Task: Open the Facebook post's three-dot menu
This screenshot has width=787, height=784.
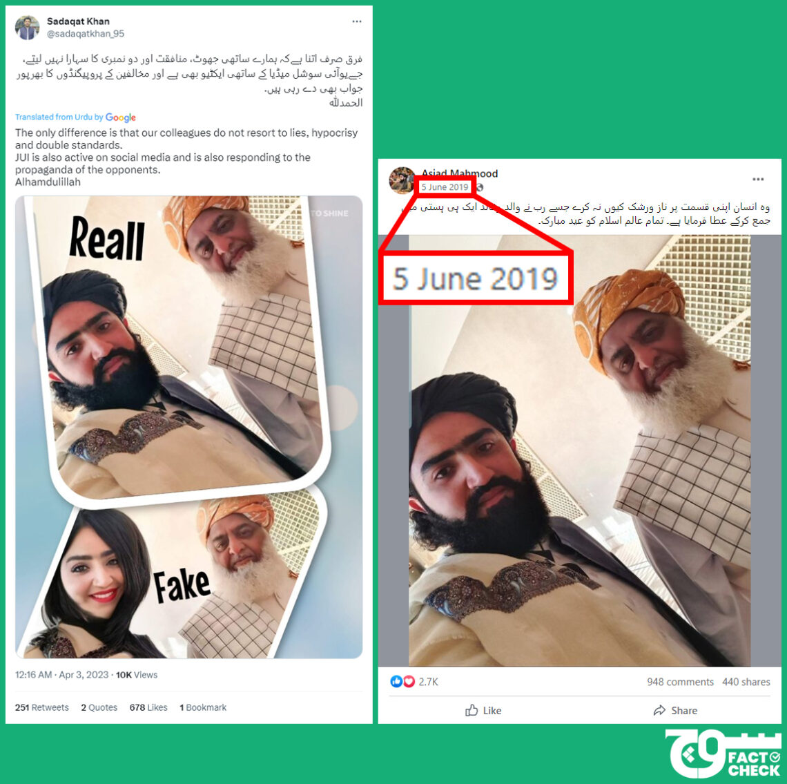Action: (758, 180)
